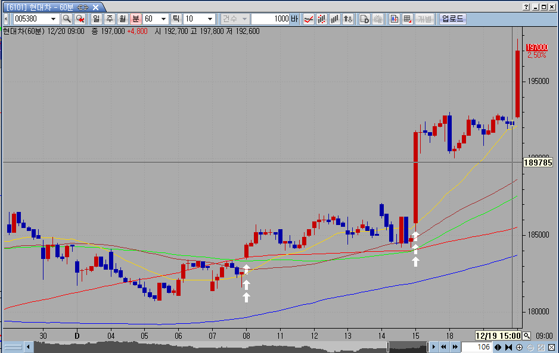Image resolution: width=559 pixels, height=353 pixels.
Task: Click the grid table icon in toolbar
Action: [407, 18]
